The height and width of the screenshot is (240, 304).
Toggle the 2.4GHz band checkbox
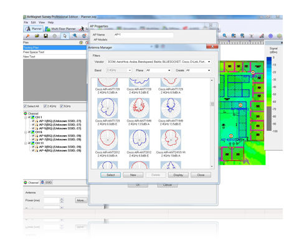tap(45, 106)
